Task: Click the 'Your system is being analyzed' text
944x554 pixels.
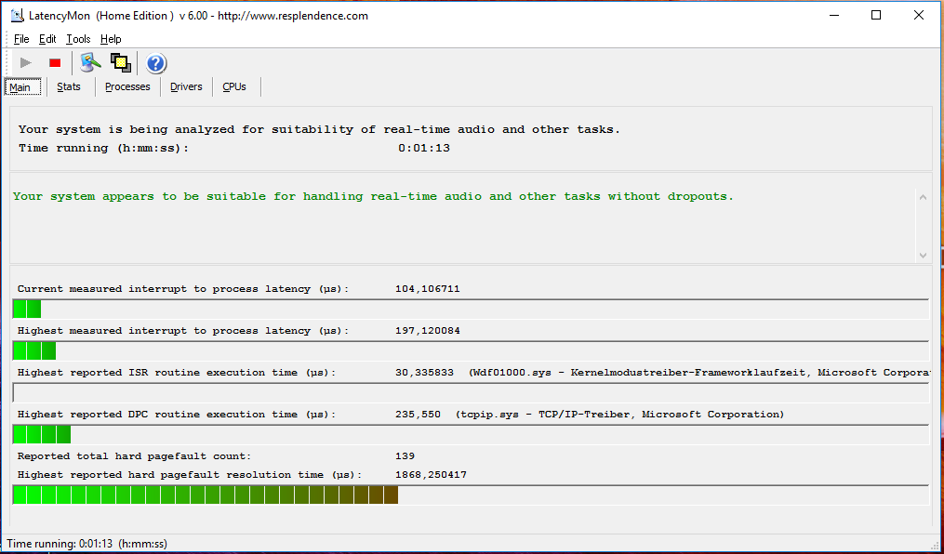Action: coord(319,129)
